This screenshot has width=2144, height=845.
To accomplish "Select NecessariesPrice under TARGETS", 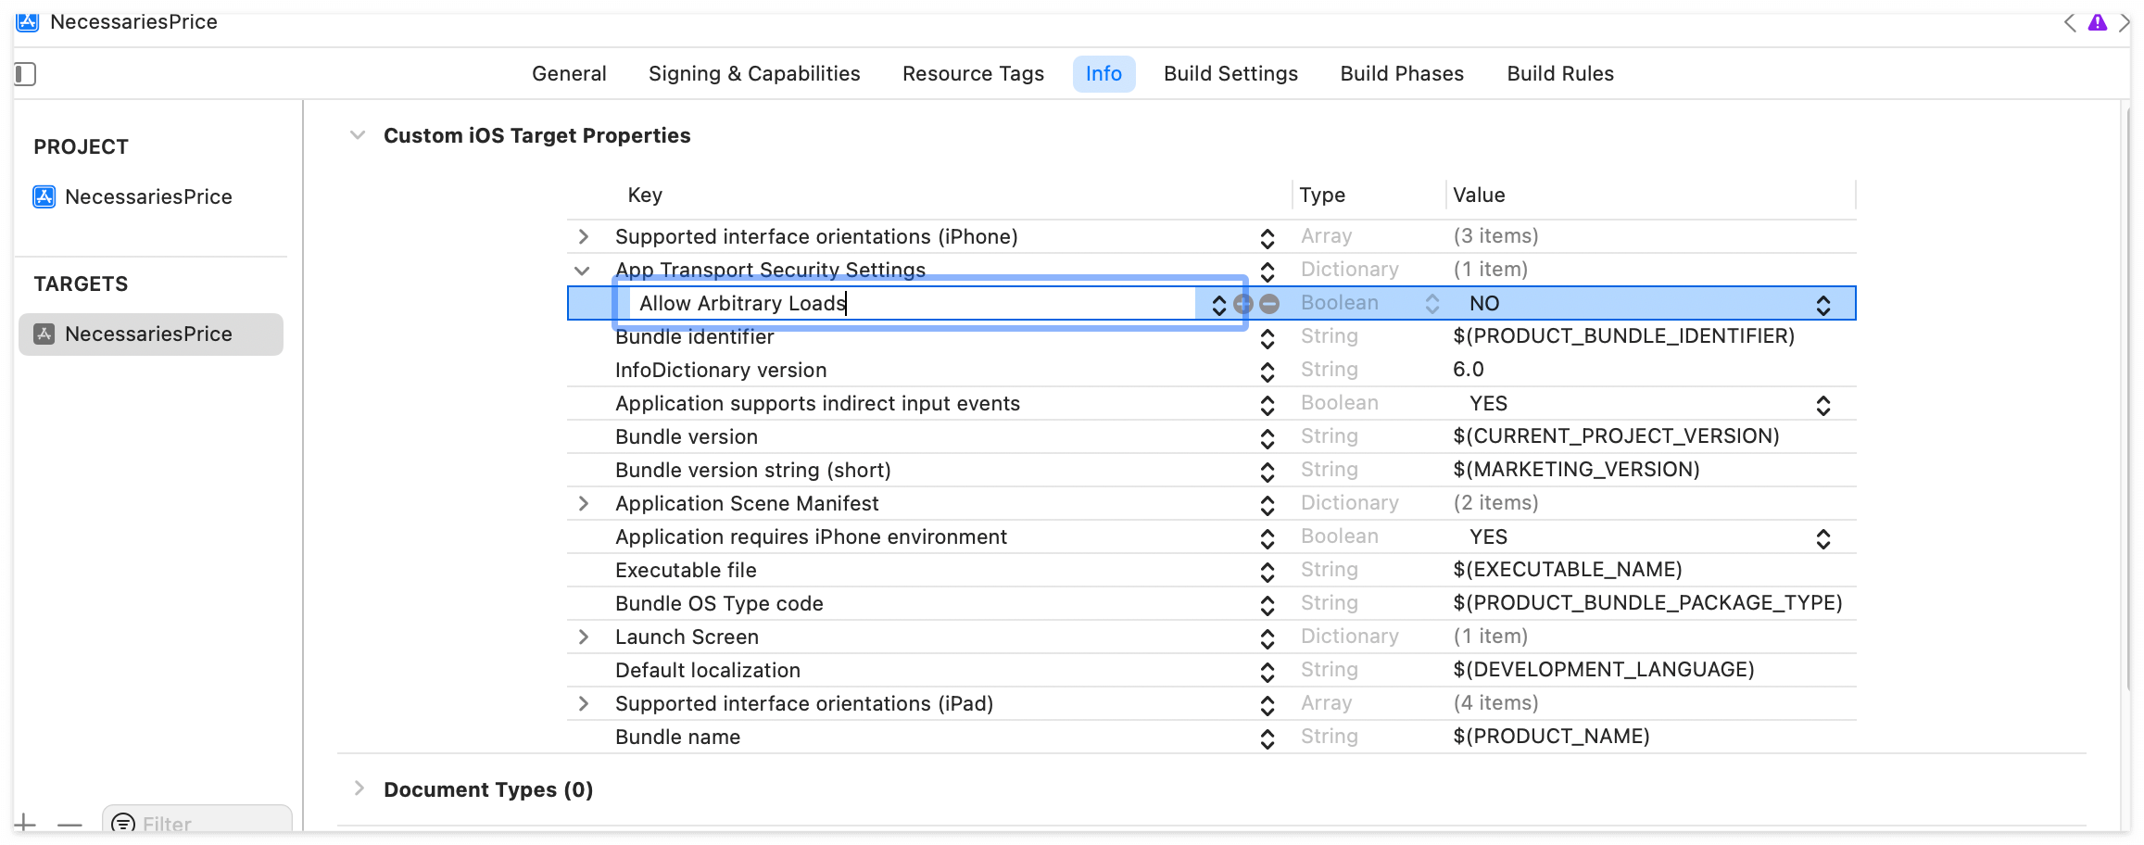I will (151, 334).
